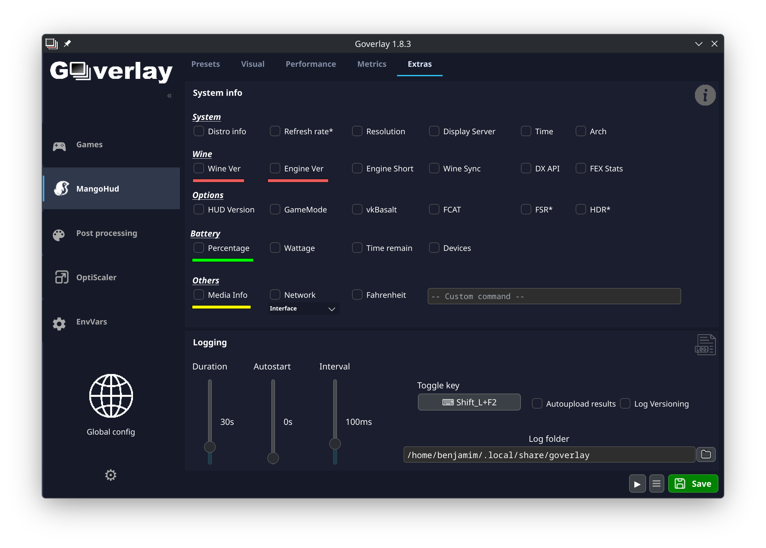Open the OptiScaler sidebar icon
This screenshot has width=766, height=548.
coord(61,277)
